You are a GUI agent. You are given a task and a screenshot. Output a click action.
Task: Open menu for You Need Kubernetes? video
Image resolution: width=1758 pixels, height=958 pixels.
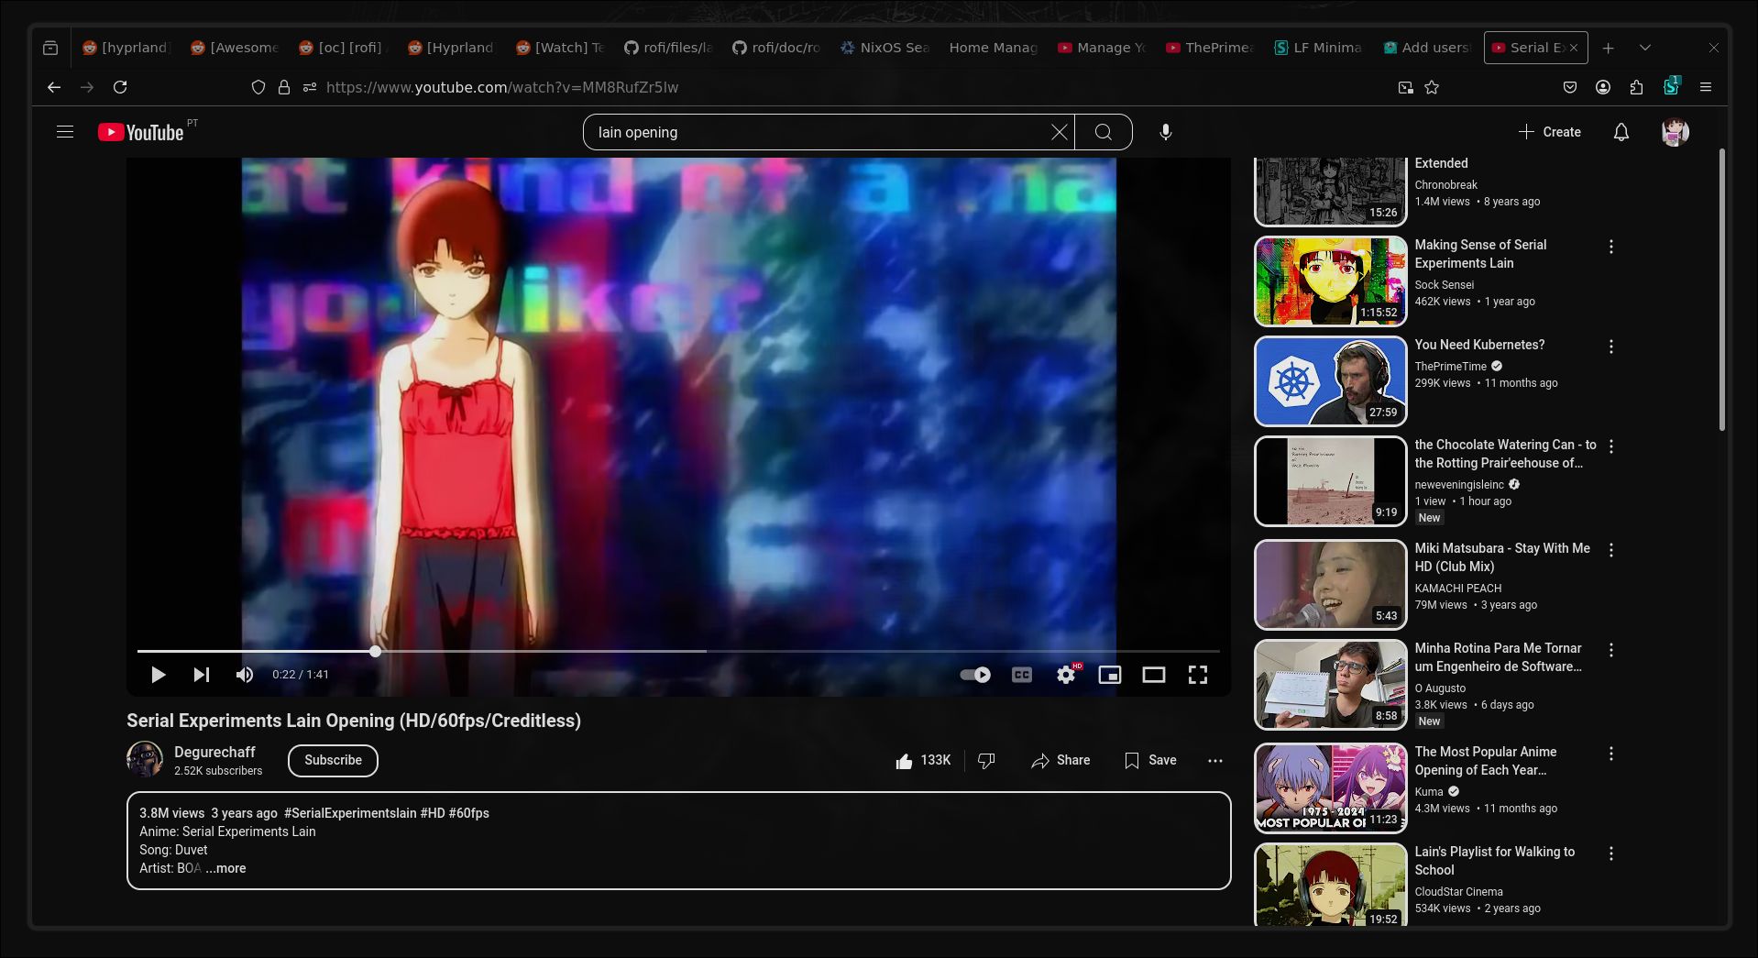point(1610,347)
